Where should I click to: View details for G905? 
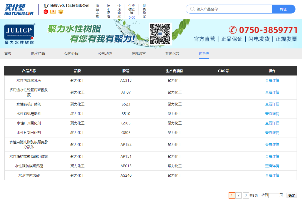coord(272,123)
